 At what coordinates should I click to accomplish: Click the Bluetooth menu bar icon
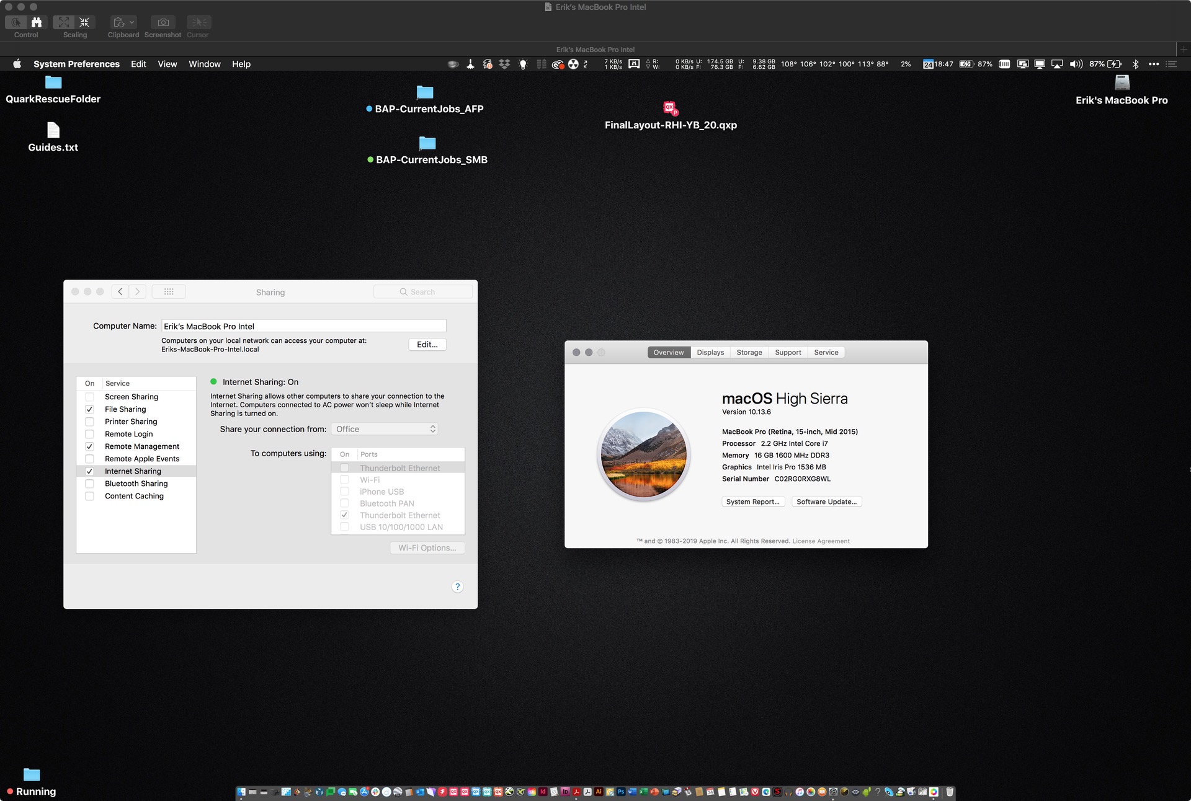(x=1135, y=64)
